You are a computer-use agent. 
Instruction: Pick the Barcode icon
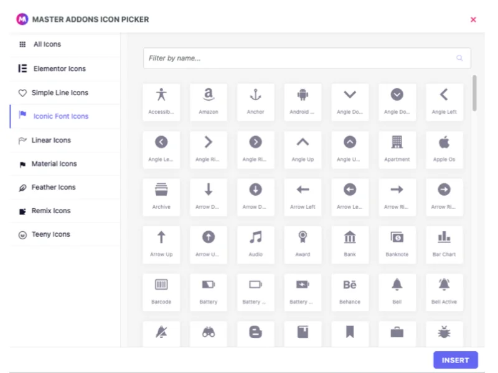[161, 292]
